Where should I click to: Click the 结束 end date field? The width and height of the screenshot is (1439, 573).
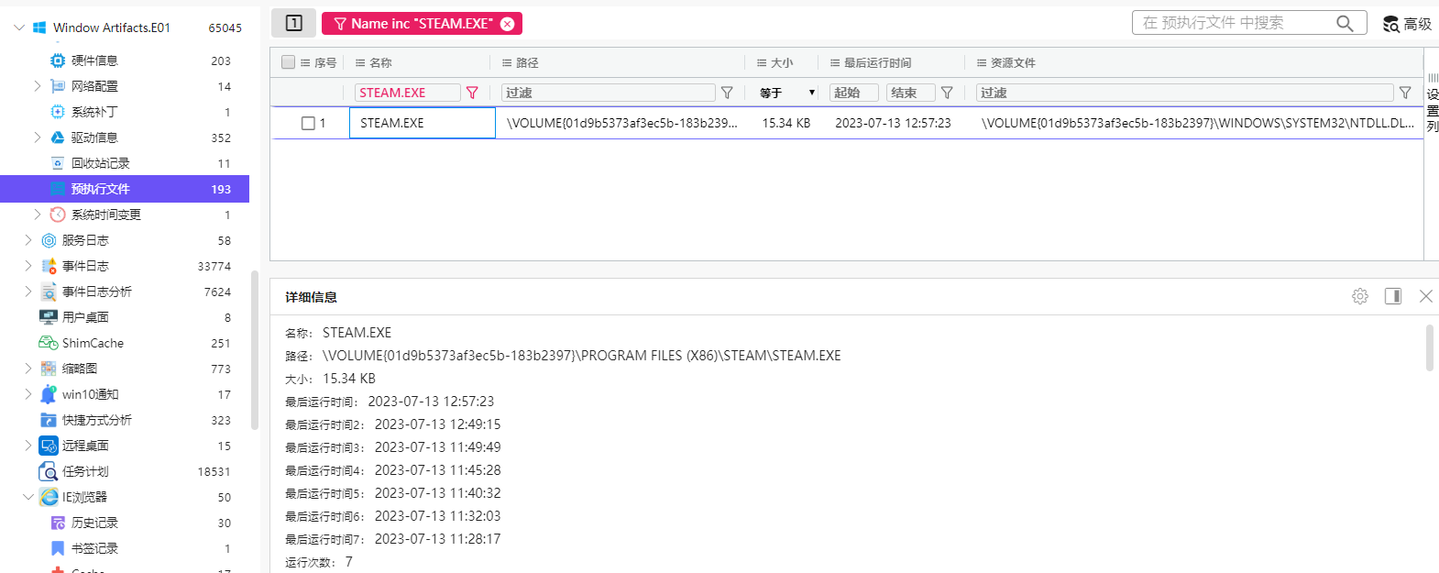pyautogui.click(x=911, y=93)
